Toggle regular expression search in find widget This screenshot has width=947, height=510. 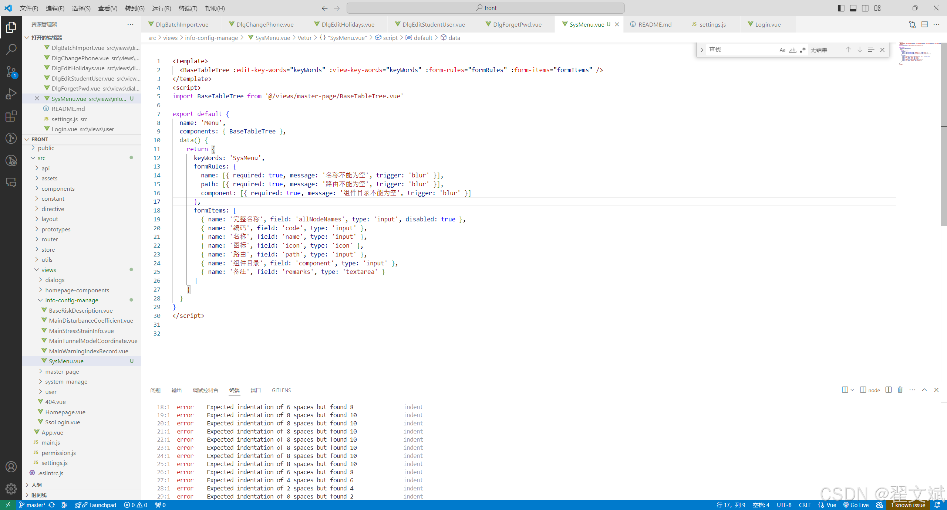tap(802, 50)
